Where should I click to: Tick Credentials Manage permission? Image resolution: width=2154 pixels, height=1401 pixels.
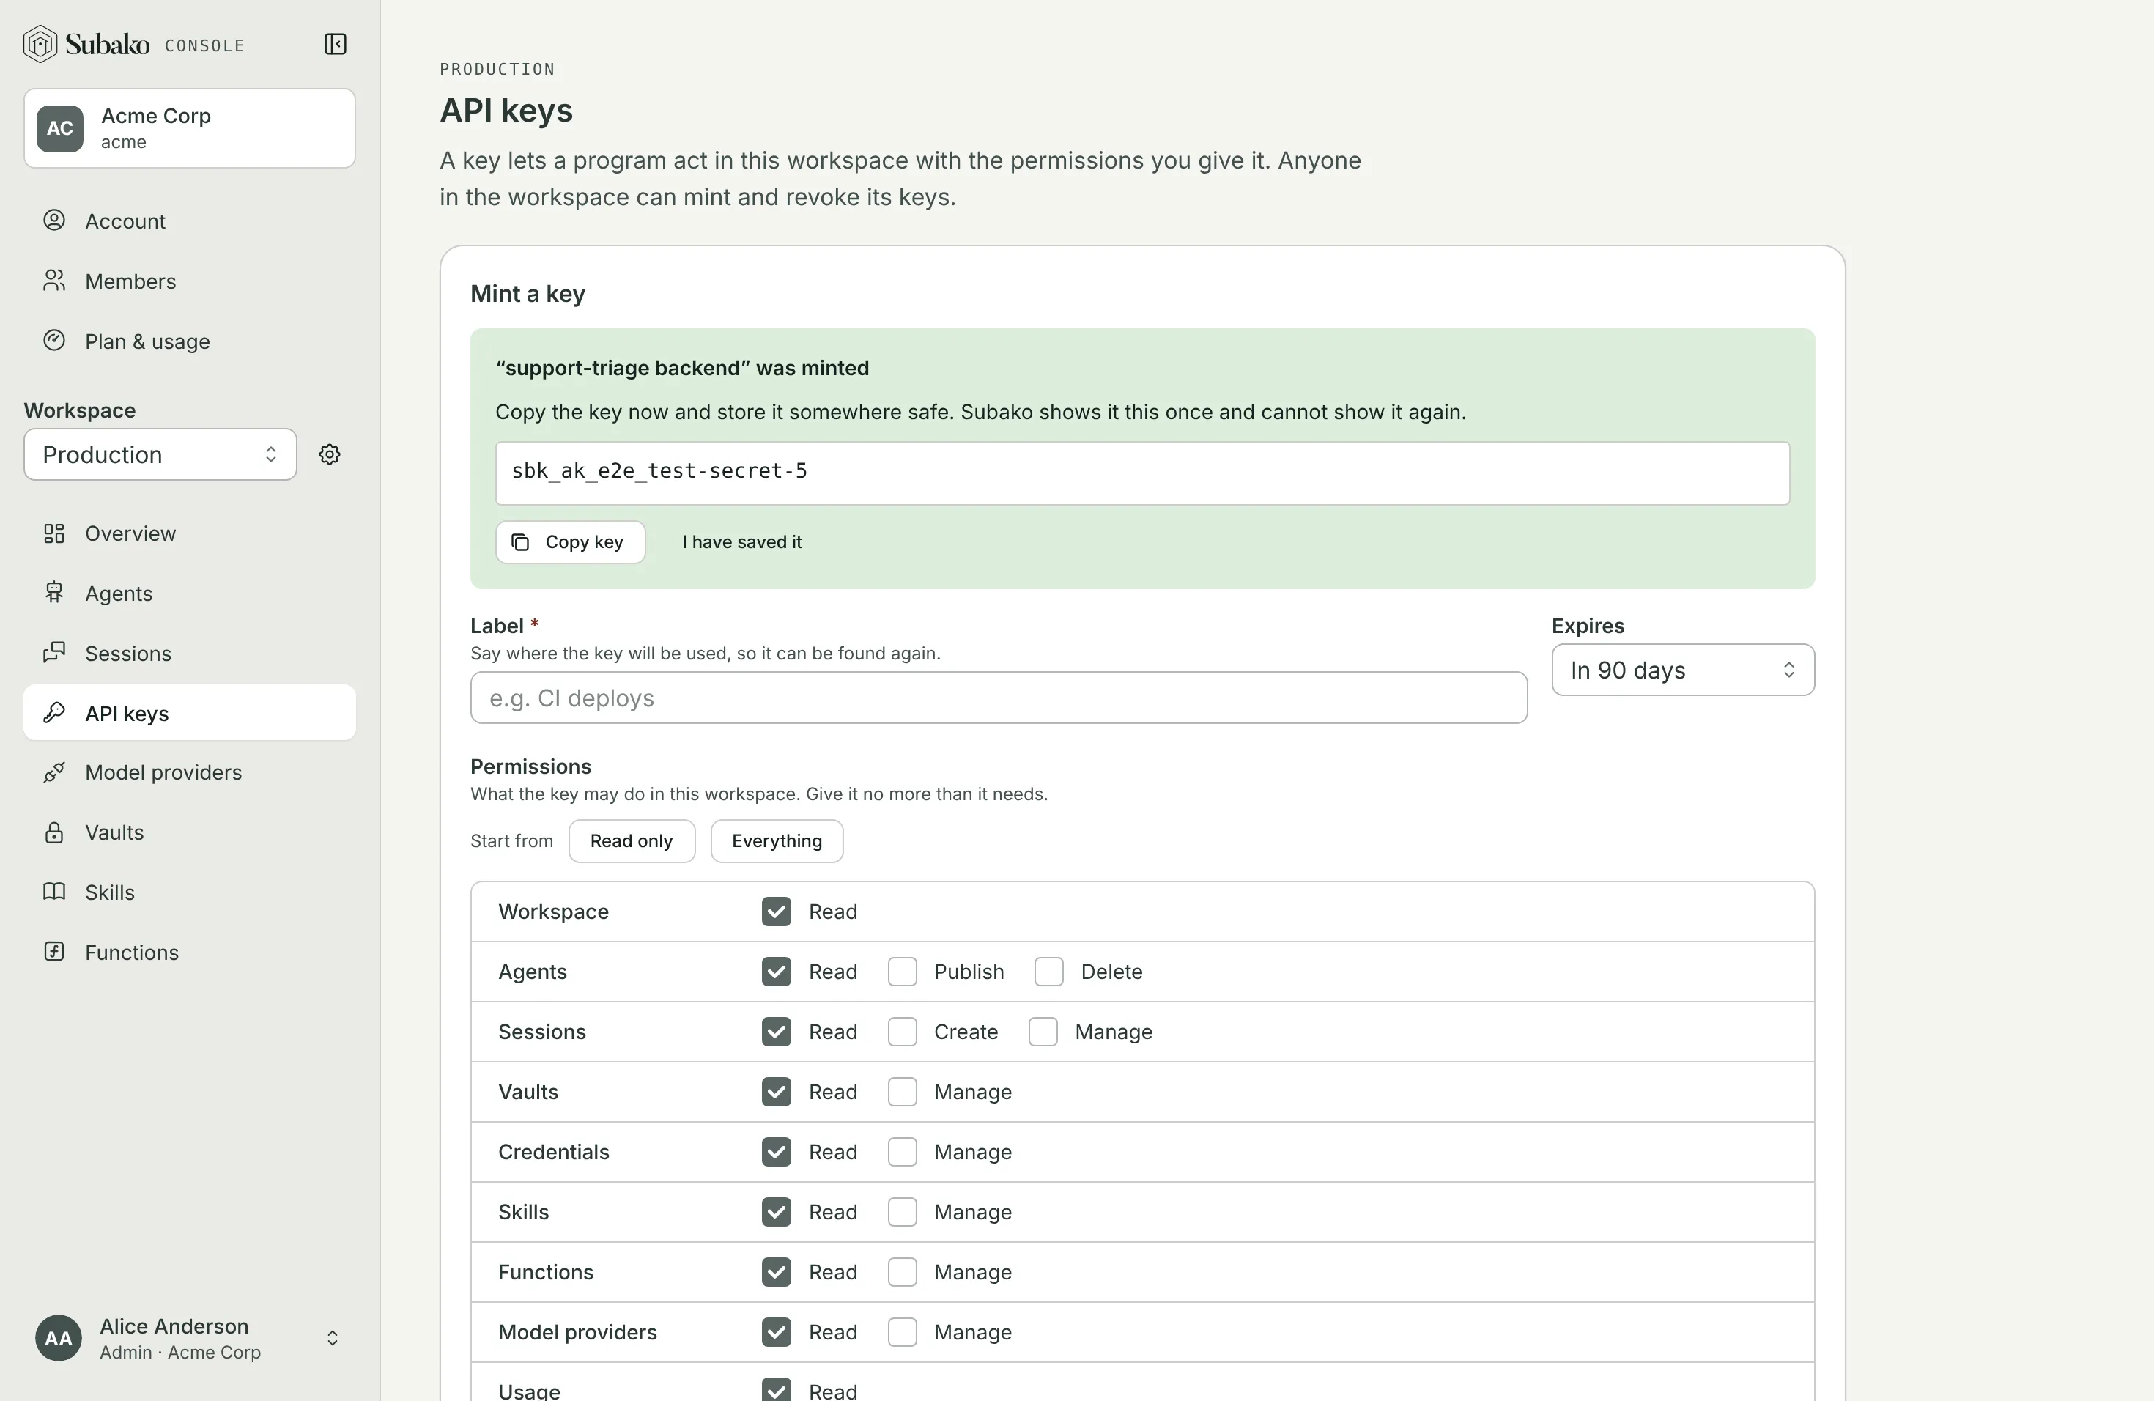pyautogui.click(x=901, y=1151)
